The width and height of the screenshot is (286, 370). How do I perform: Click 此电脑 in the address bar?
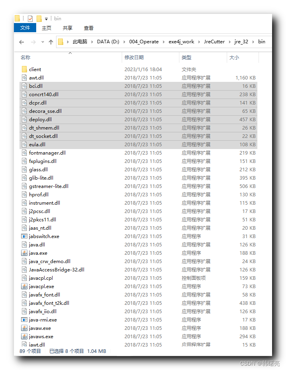coord(80,42)
